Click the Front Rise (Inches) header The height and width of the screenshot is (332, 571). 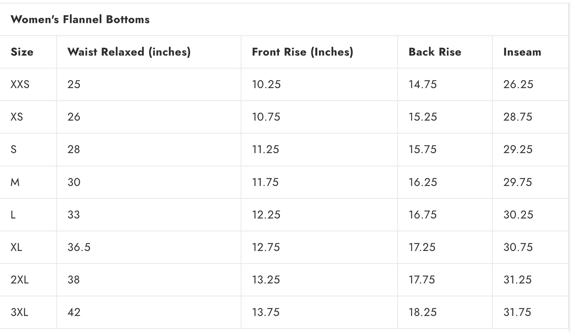pos(302,52)
